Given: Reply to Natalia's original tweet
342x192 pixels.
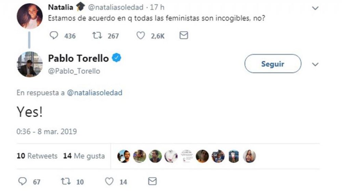Looking at the screenshot, I should coord(55,35).
